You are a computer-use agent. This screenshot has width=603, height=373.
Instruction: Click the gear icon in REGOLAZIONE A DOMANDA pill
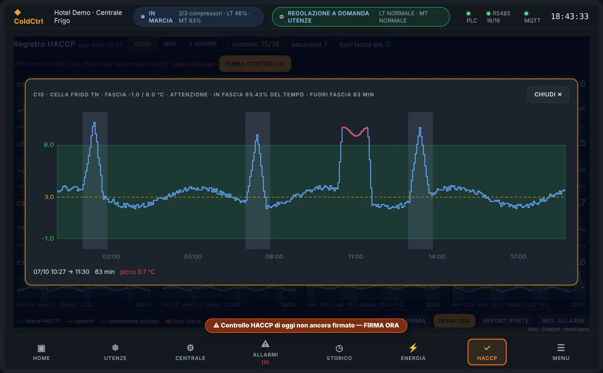pos(282,17)
